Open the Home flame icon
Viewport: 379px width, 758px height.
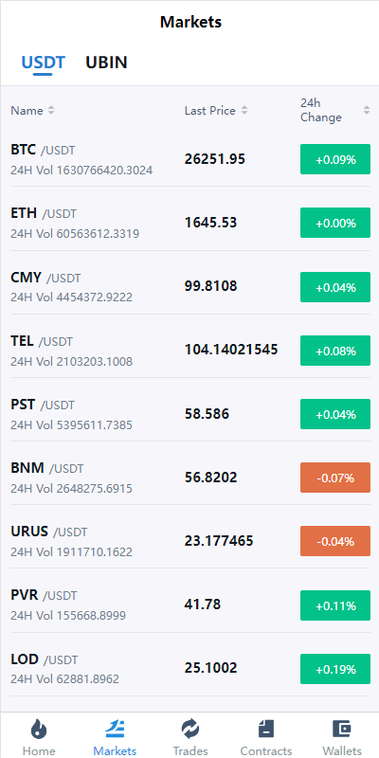click(39, 729)
